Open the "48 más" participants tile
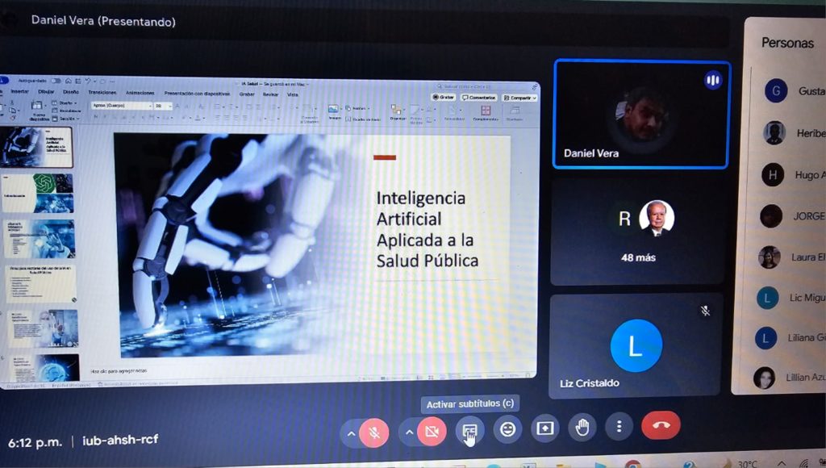 (x=637, y=232)
